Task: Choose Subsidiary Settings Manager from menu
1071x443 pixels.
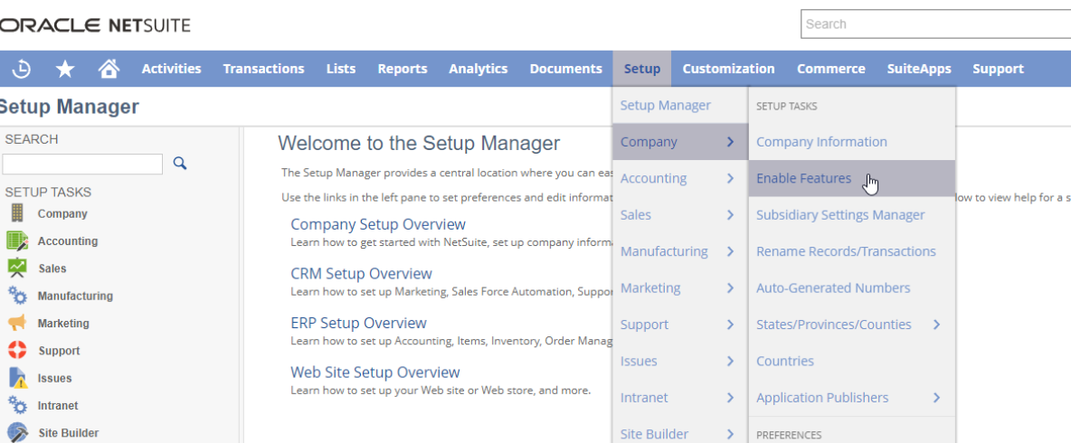Action: click(x=840, y=215)
